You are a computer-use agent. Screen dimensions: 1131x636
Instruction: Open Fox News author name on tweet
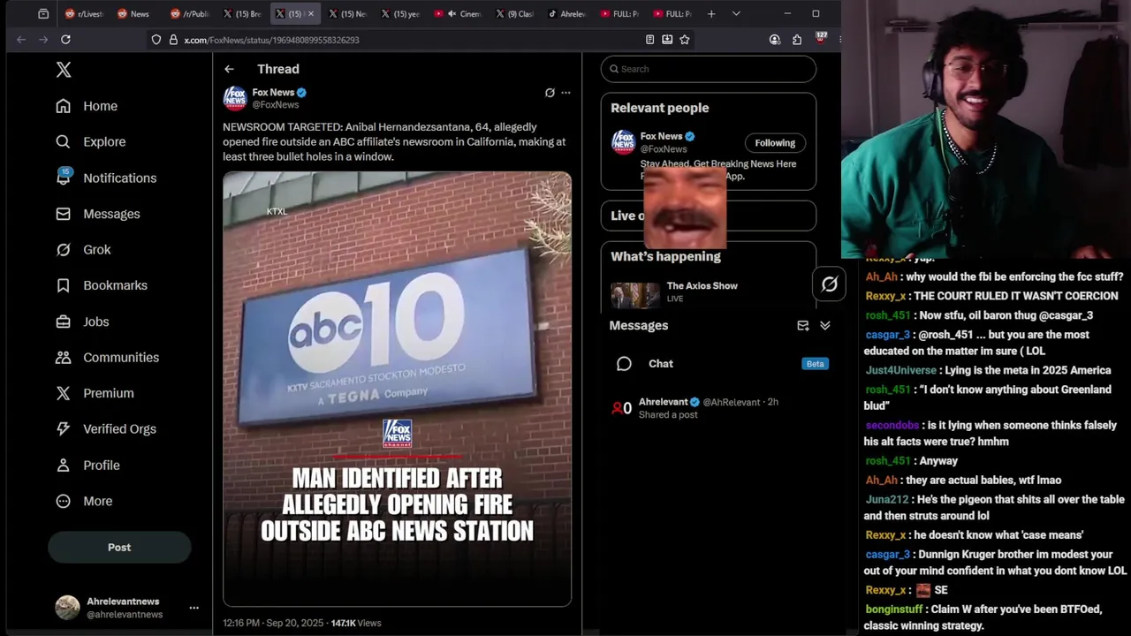[273, 92]
